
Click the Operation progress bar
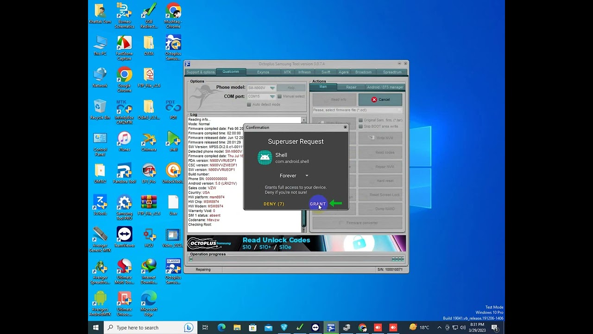click(296, 259)
